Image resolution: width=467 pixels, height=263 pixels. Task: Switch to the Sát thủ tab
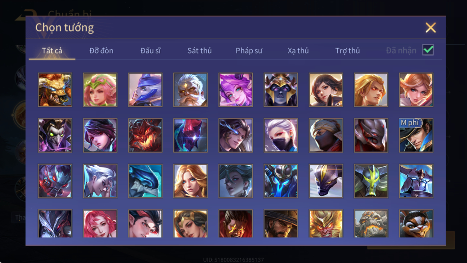tap(199, 51)
